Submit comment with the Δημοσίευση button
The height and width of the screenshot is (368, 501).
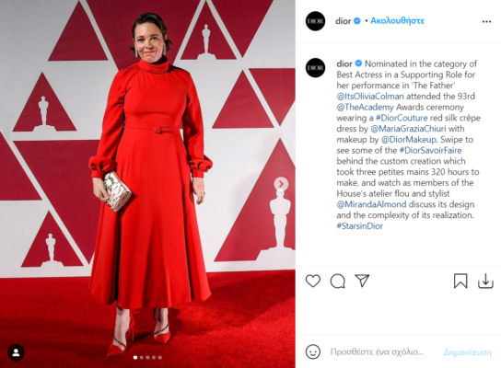pos(468,352)
